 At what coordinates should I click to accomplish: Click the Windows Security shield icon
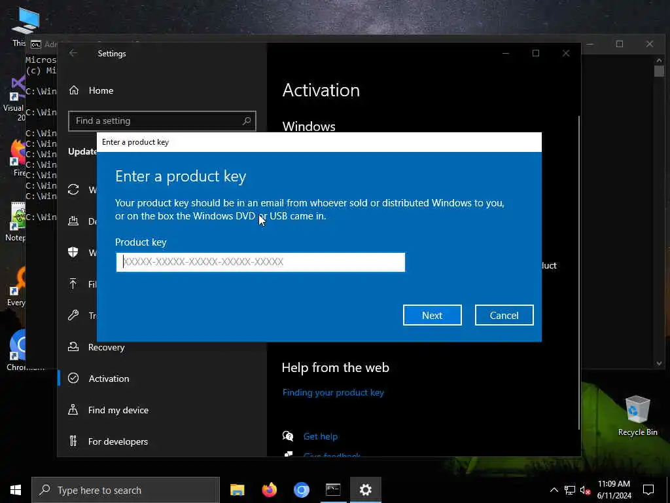73,252
